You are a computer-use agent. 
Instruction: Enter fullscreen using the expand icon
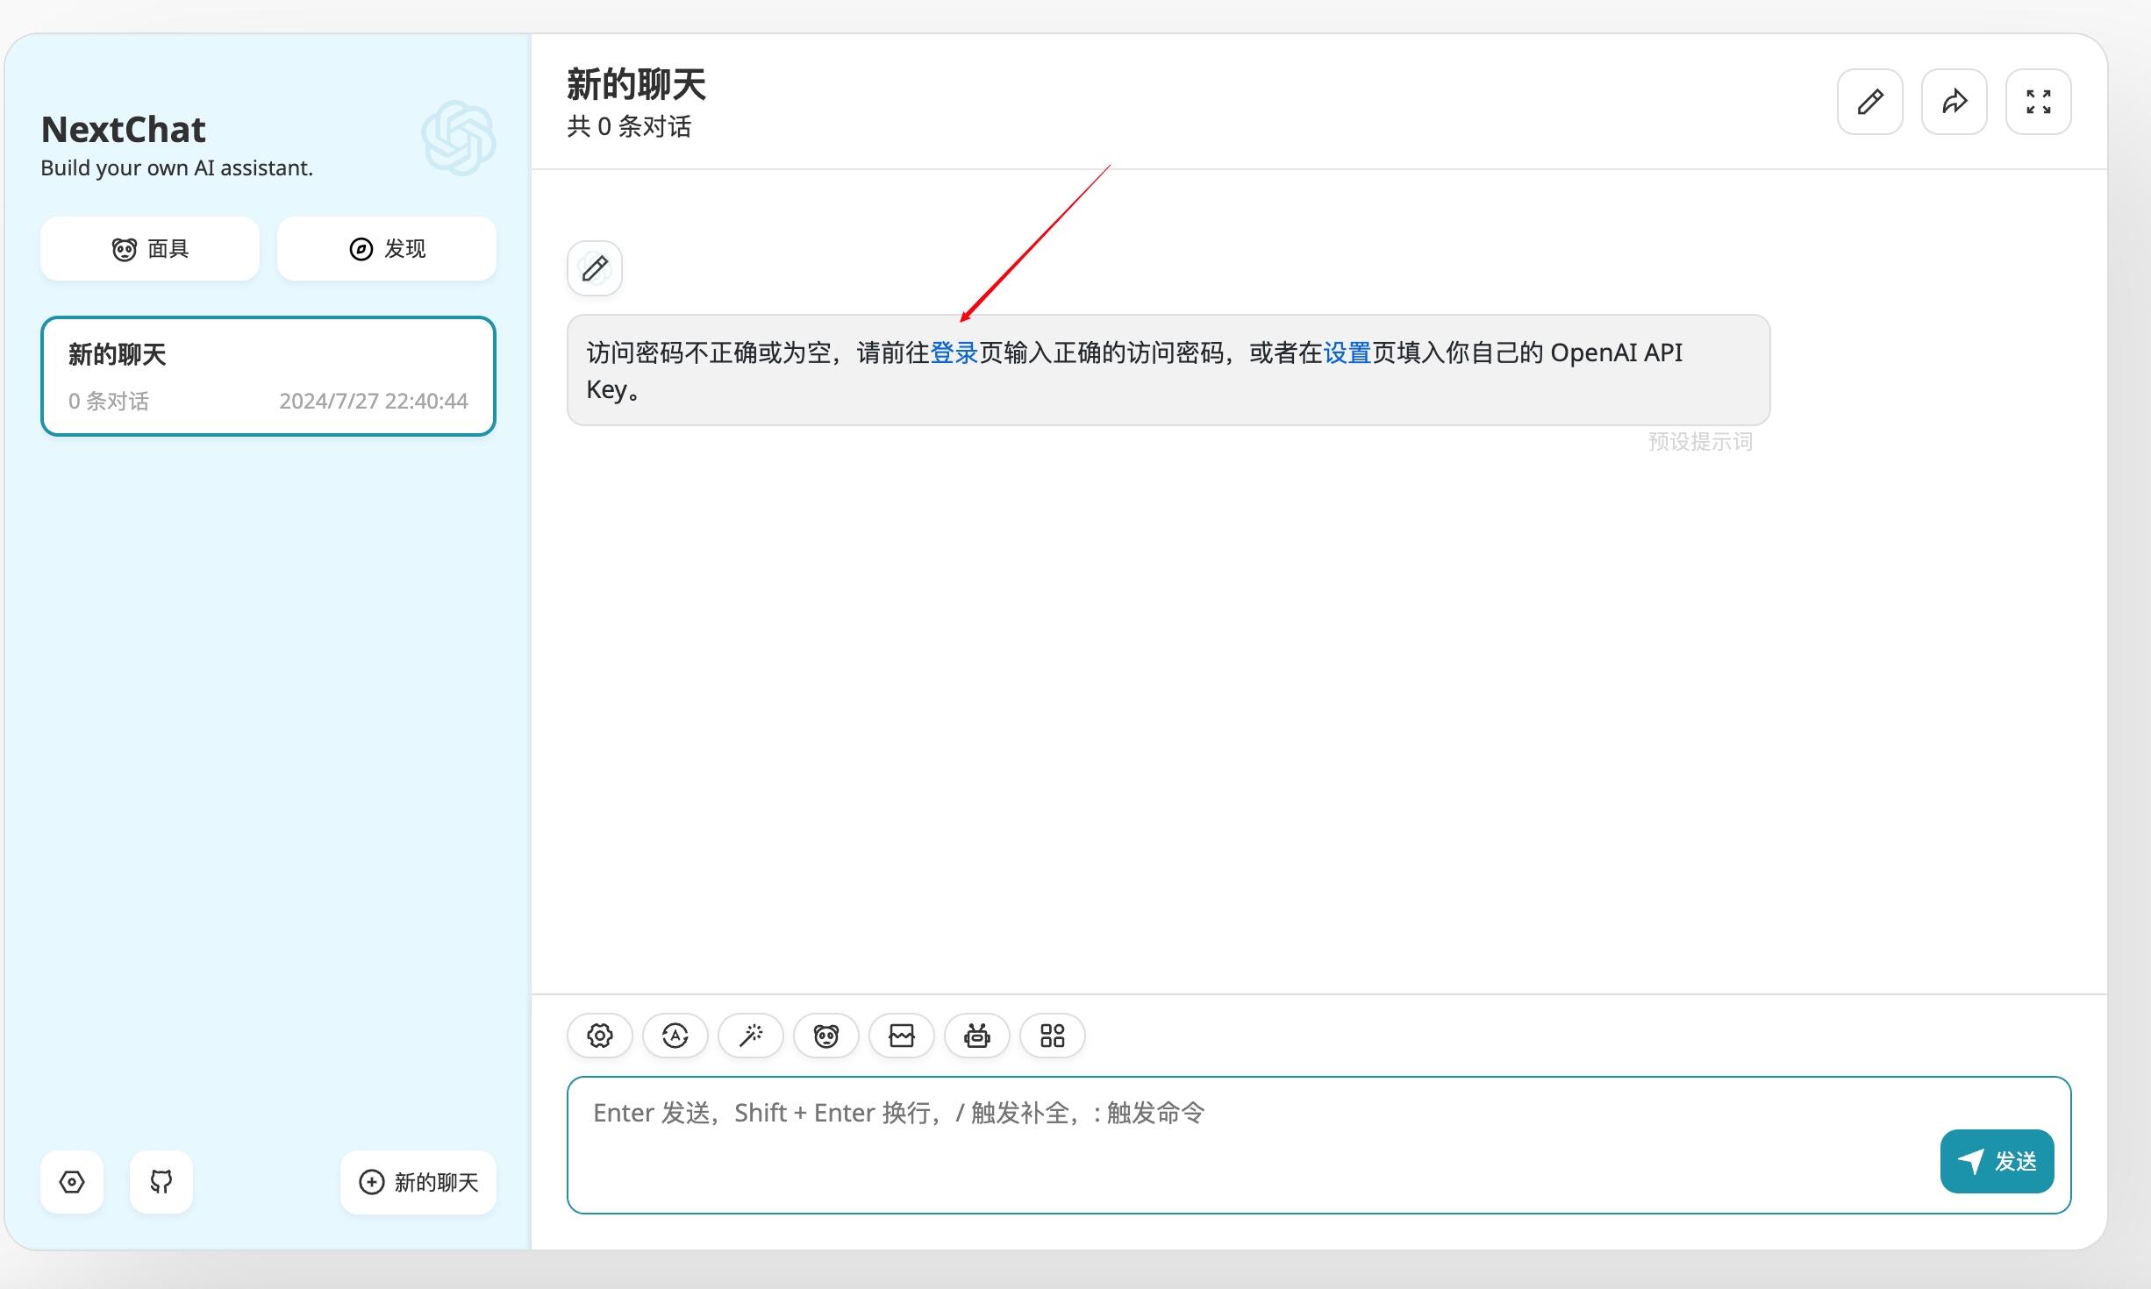click(2038, 101)
